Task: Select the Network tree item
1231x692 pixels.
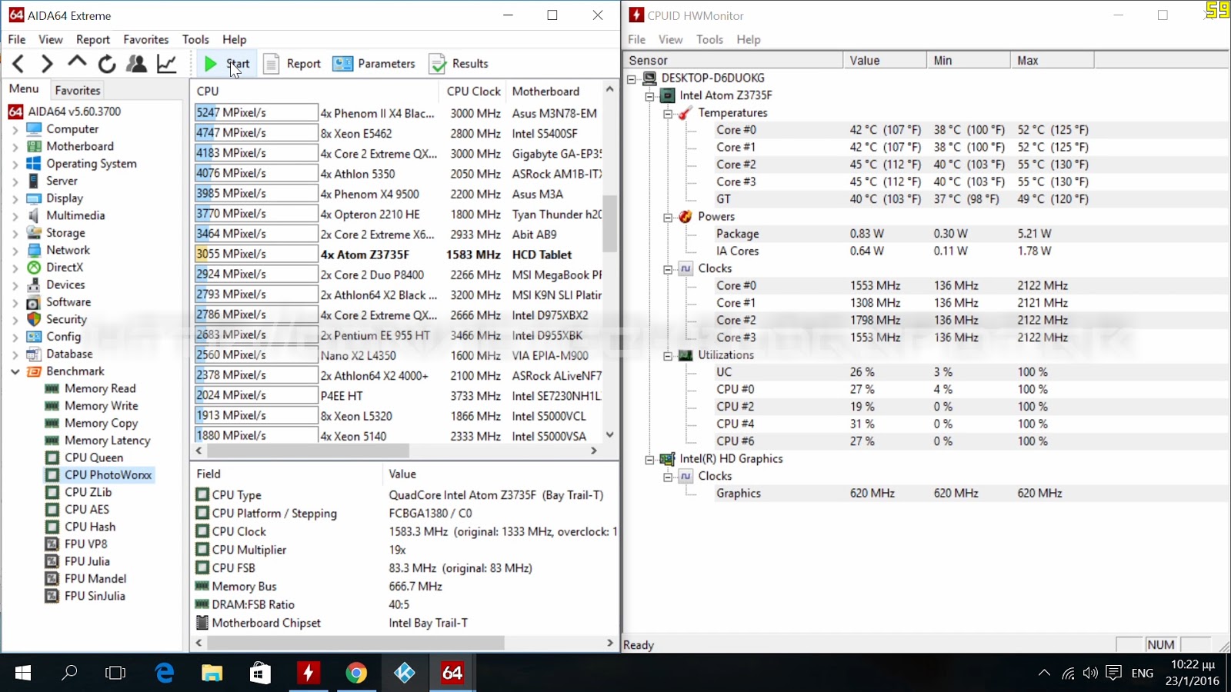Action: (68, 250)
